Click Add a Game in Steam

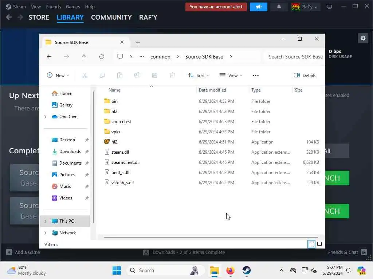(x=23, y=252)
